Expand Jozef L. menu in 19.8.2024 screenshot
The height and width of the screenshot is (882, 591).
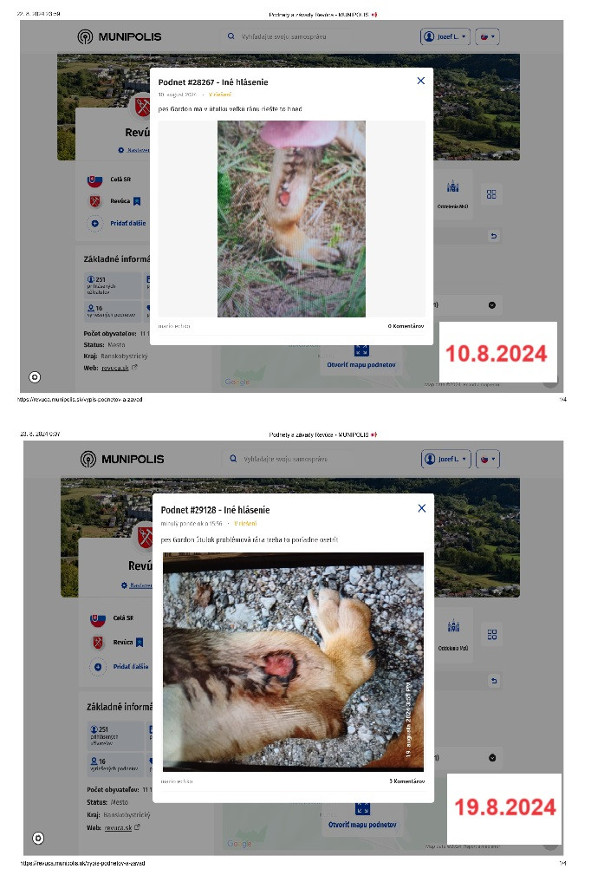pos(446,459)
